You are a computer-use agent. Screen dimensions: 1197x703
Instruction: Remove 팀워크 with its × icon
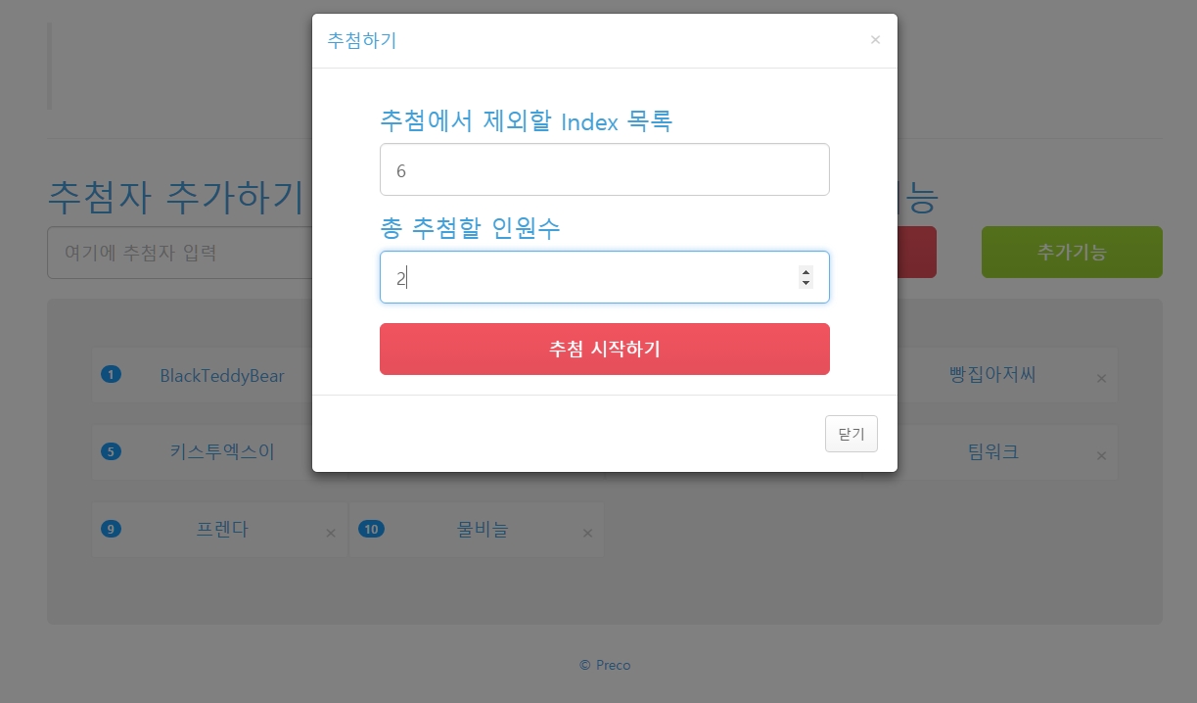click(x=1101, y=455)
